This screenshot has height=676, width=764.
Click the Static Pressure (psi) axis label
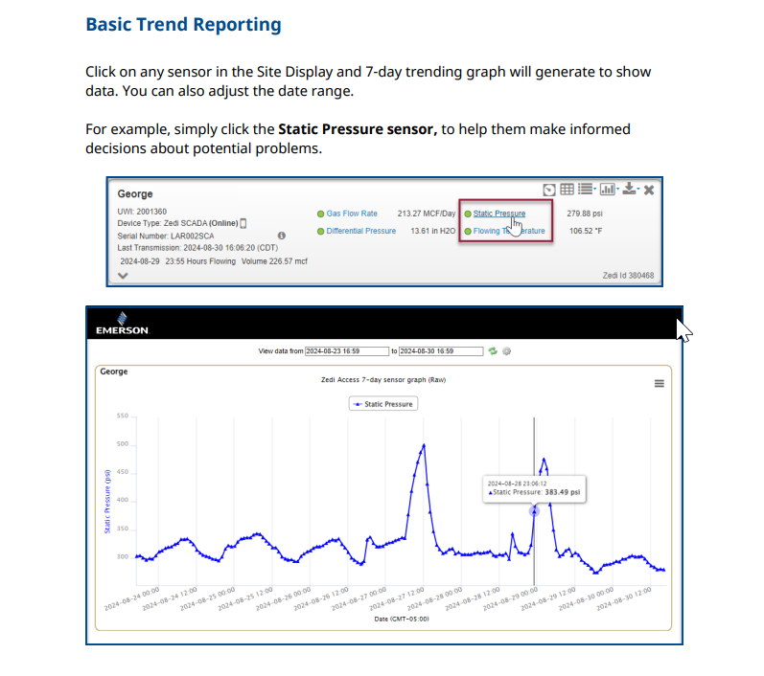(107, 502)
